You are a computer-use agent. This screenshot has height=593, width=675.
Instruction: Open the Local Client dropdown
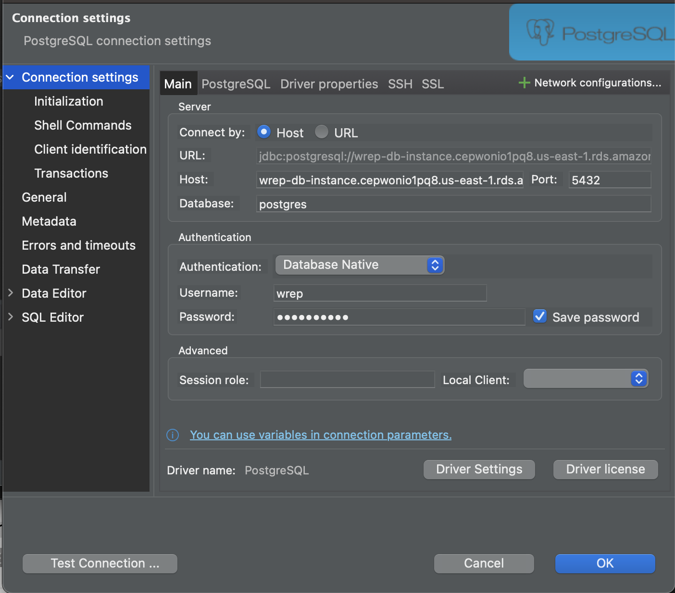(x=585, y=378)
